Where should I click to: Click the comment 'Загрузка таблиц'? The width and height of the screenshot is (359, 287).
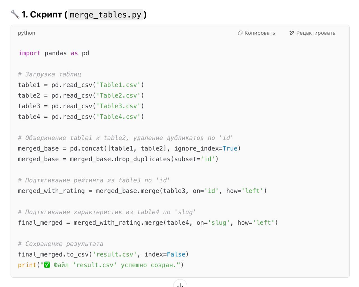click(x=50, y=74)
